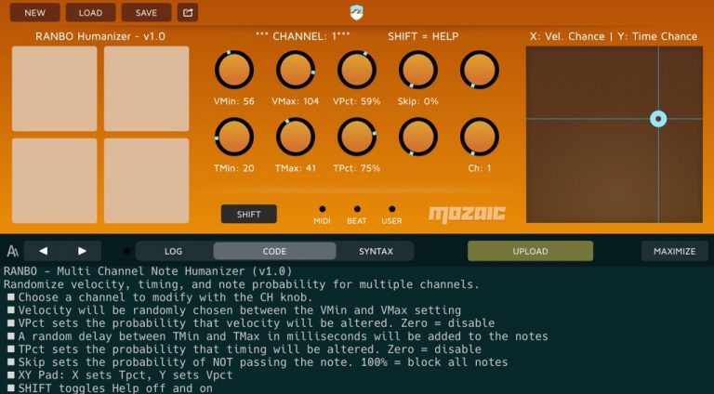This screenshot has height=394, width=714.
Task: Toggle the SHIFT help button
Action: 248,214
